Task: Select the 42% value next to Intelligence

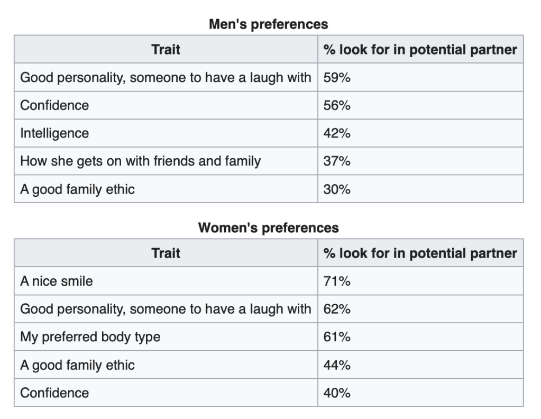Action: [337, 133]
